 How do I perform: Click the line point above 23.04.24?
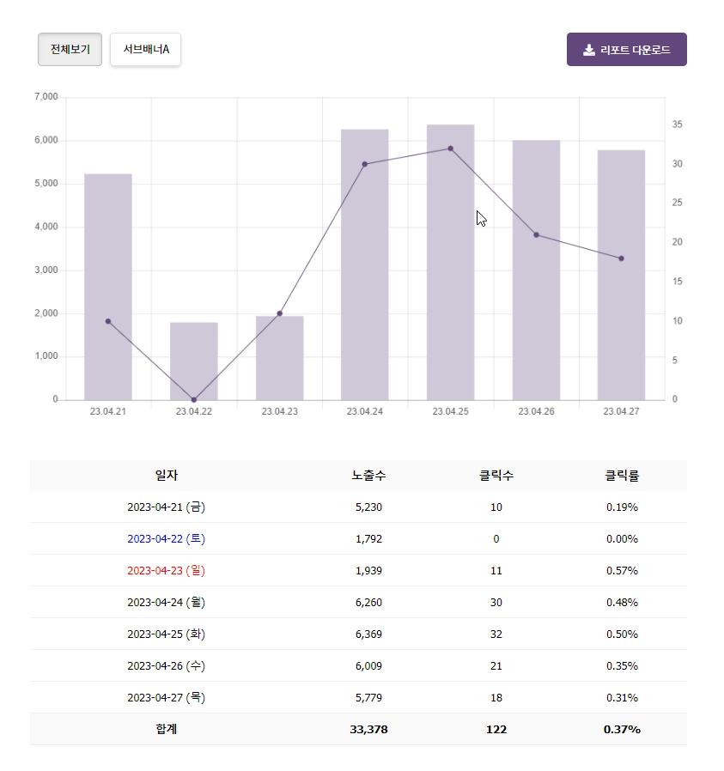pyautogui.click(x=364, y=164)
